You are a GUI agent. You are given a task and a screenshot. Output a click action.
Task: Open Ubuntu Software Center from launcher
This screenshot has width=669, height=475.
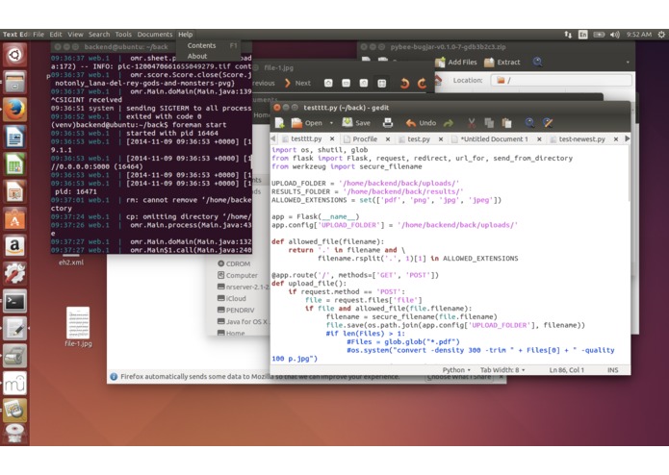point(15,219)
